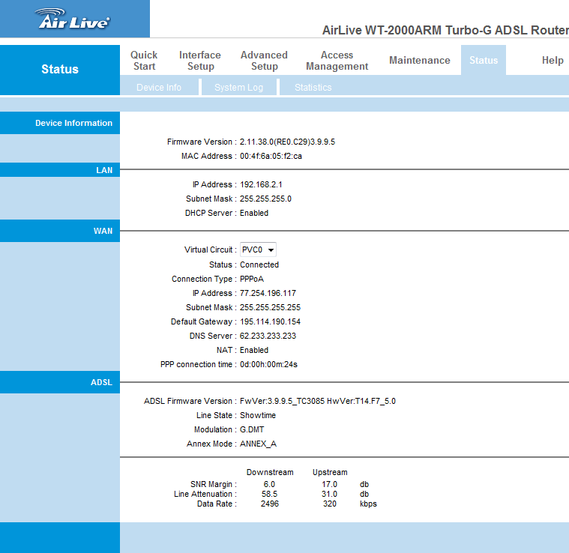Click WAN status Connected value
This screenshot has width=569, height=553.
click(259, 265)
